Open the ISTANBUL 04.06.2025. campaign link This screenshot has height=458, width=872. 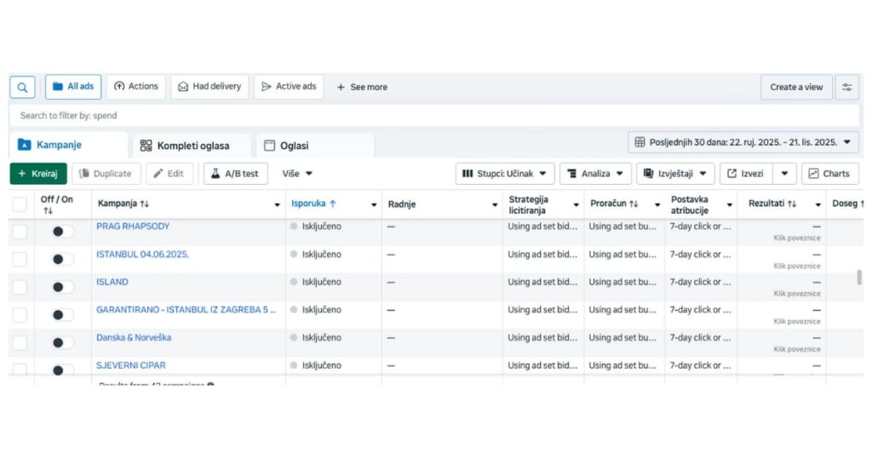click(x=142, y=255)
